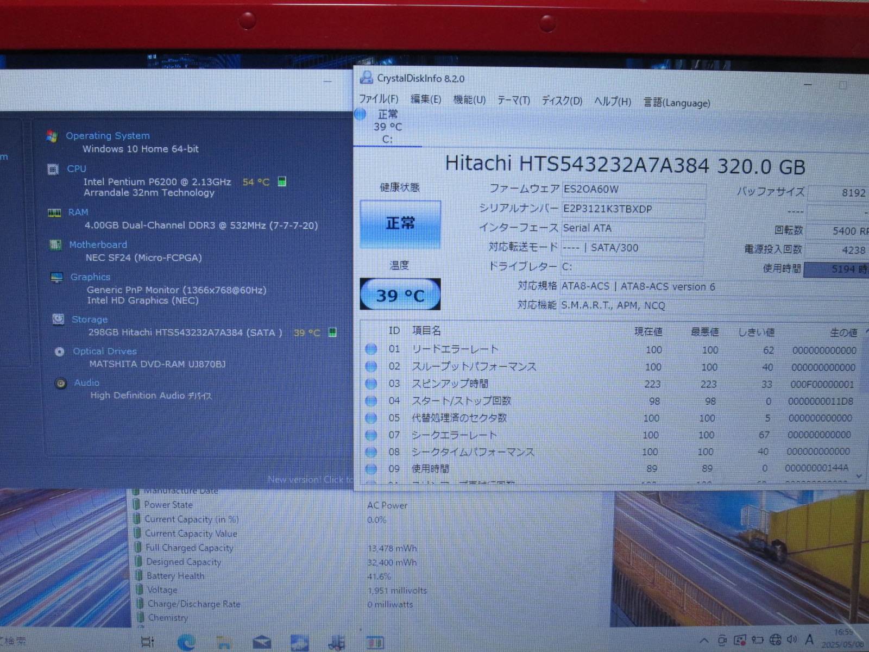This screenshot has height=652, width=869.
Task: Open the CPU section link in Speccy
Action: pyautogui.click(x=77, y=168)
